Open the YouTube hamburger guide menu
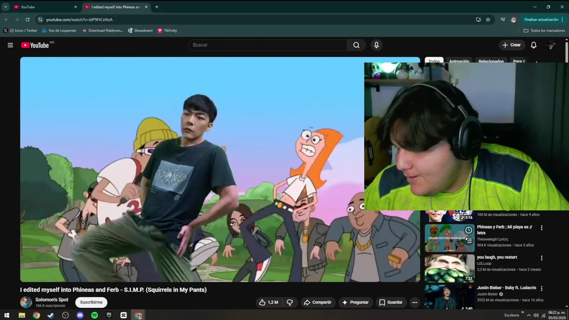Screen dimensions: 569x320 (10, 45)
